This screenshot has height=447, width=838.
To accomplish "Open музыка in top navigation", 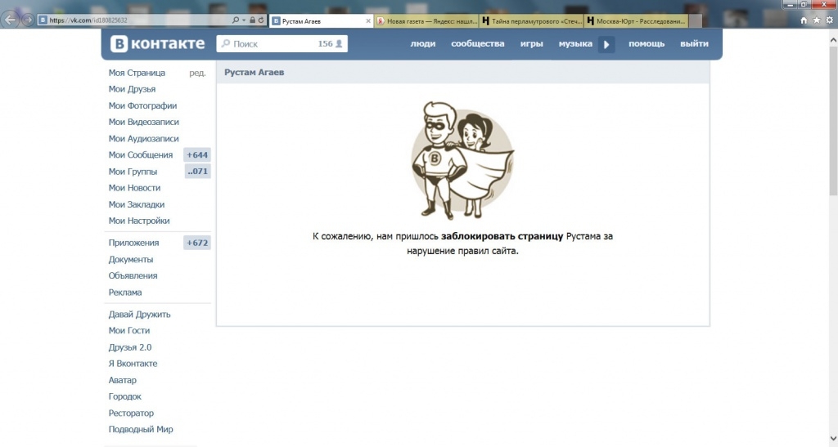I will (575, 44).
